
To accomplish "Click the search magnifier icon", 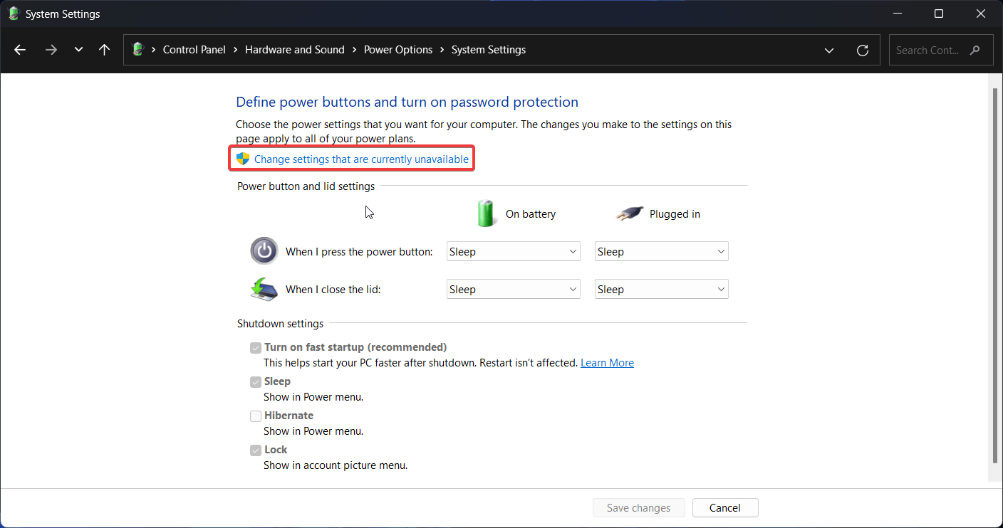I will click(x=976, y=50).
